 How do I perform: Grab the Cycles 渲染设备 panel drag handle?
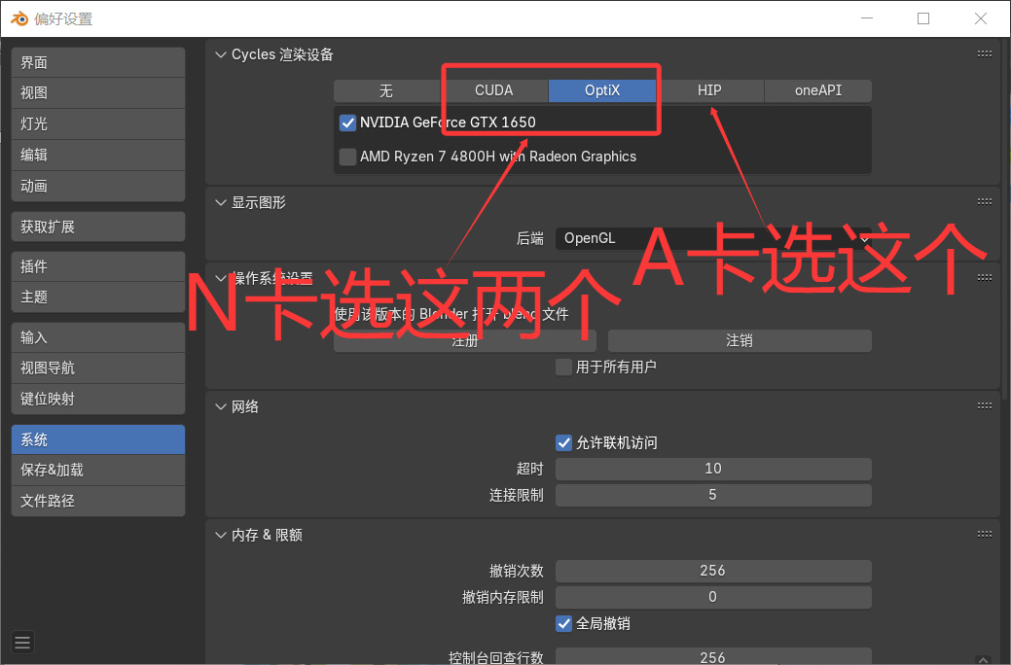985,54
